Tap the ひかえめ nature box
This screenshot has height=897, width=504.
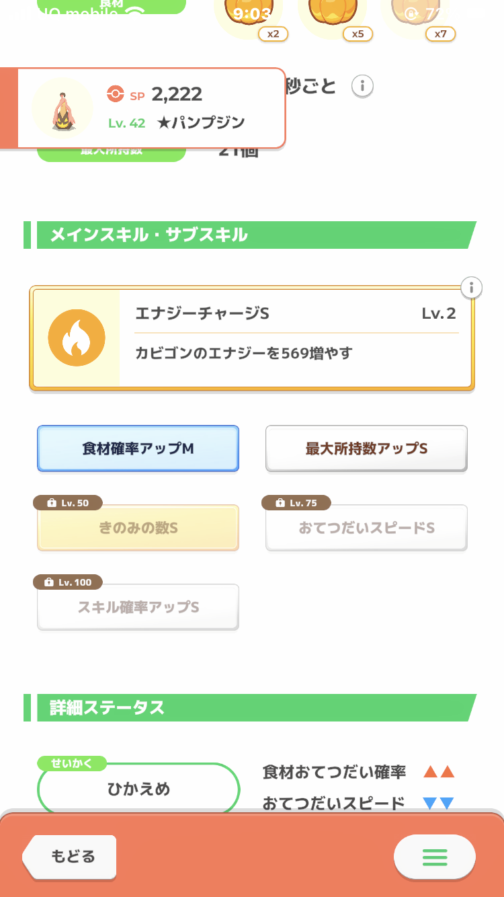pyautogui.click(x=138, y=789)
